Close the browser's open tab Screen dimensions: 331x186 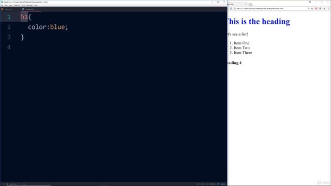tap(246, 5)
